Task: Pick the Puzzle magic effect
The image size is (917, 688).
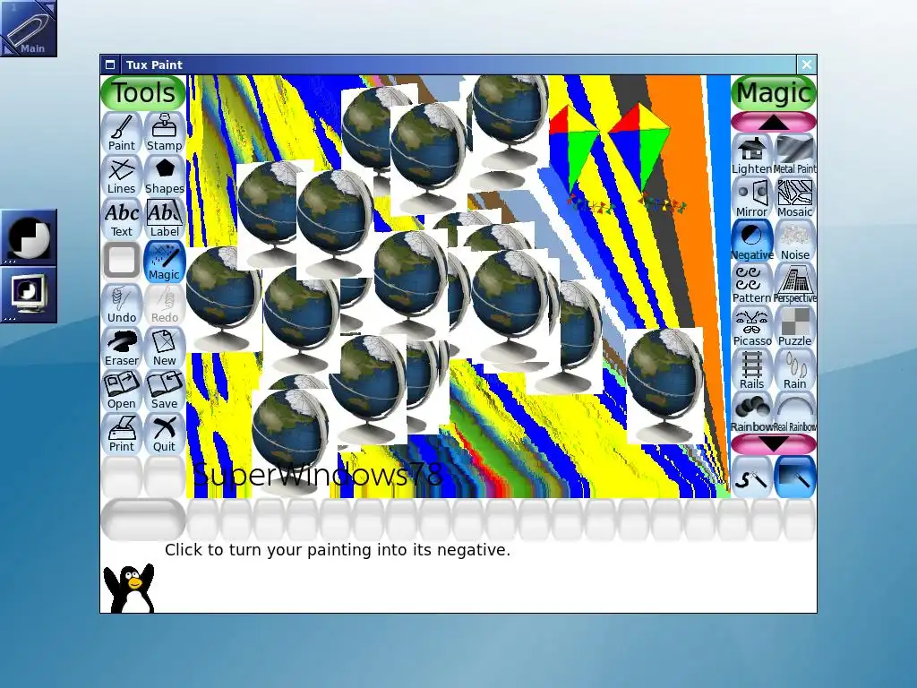Action: click(x=795, y=327)
